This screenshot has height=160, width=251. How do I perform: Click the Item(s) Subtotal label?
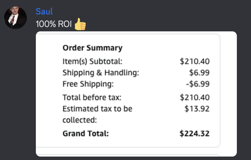[92, 61]
